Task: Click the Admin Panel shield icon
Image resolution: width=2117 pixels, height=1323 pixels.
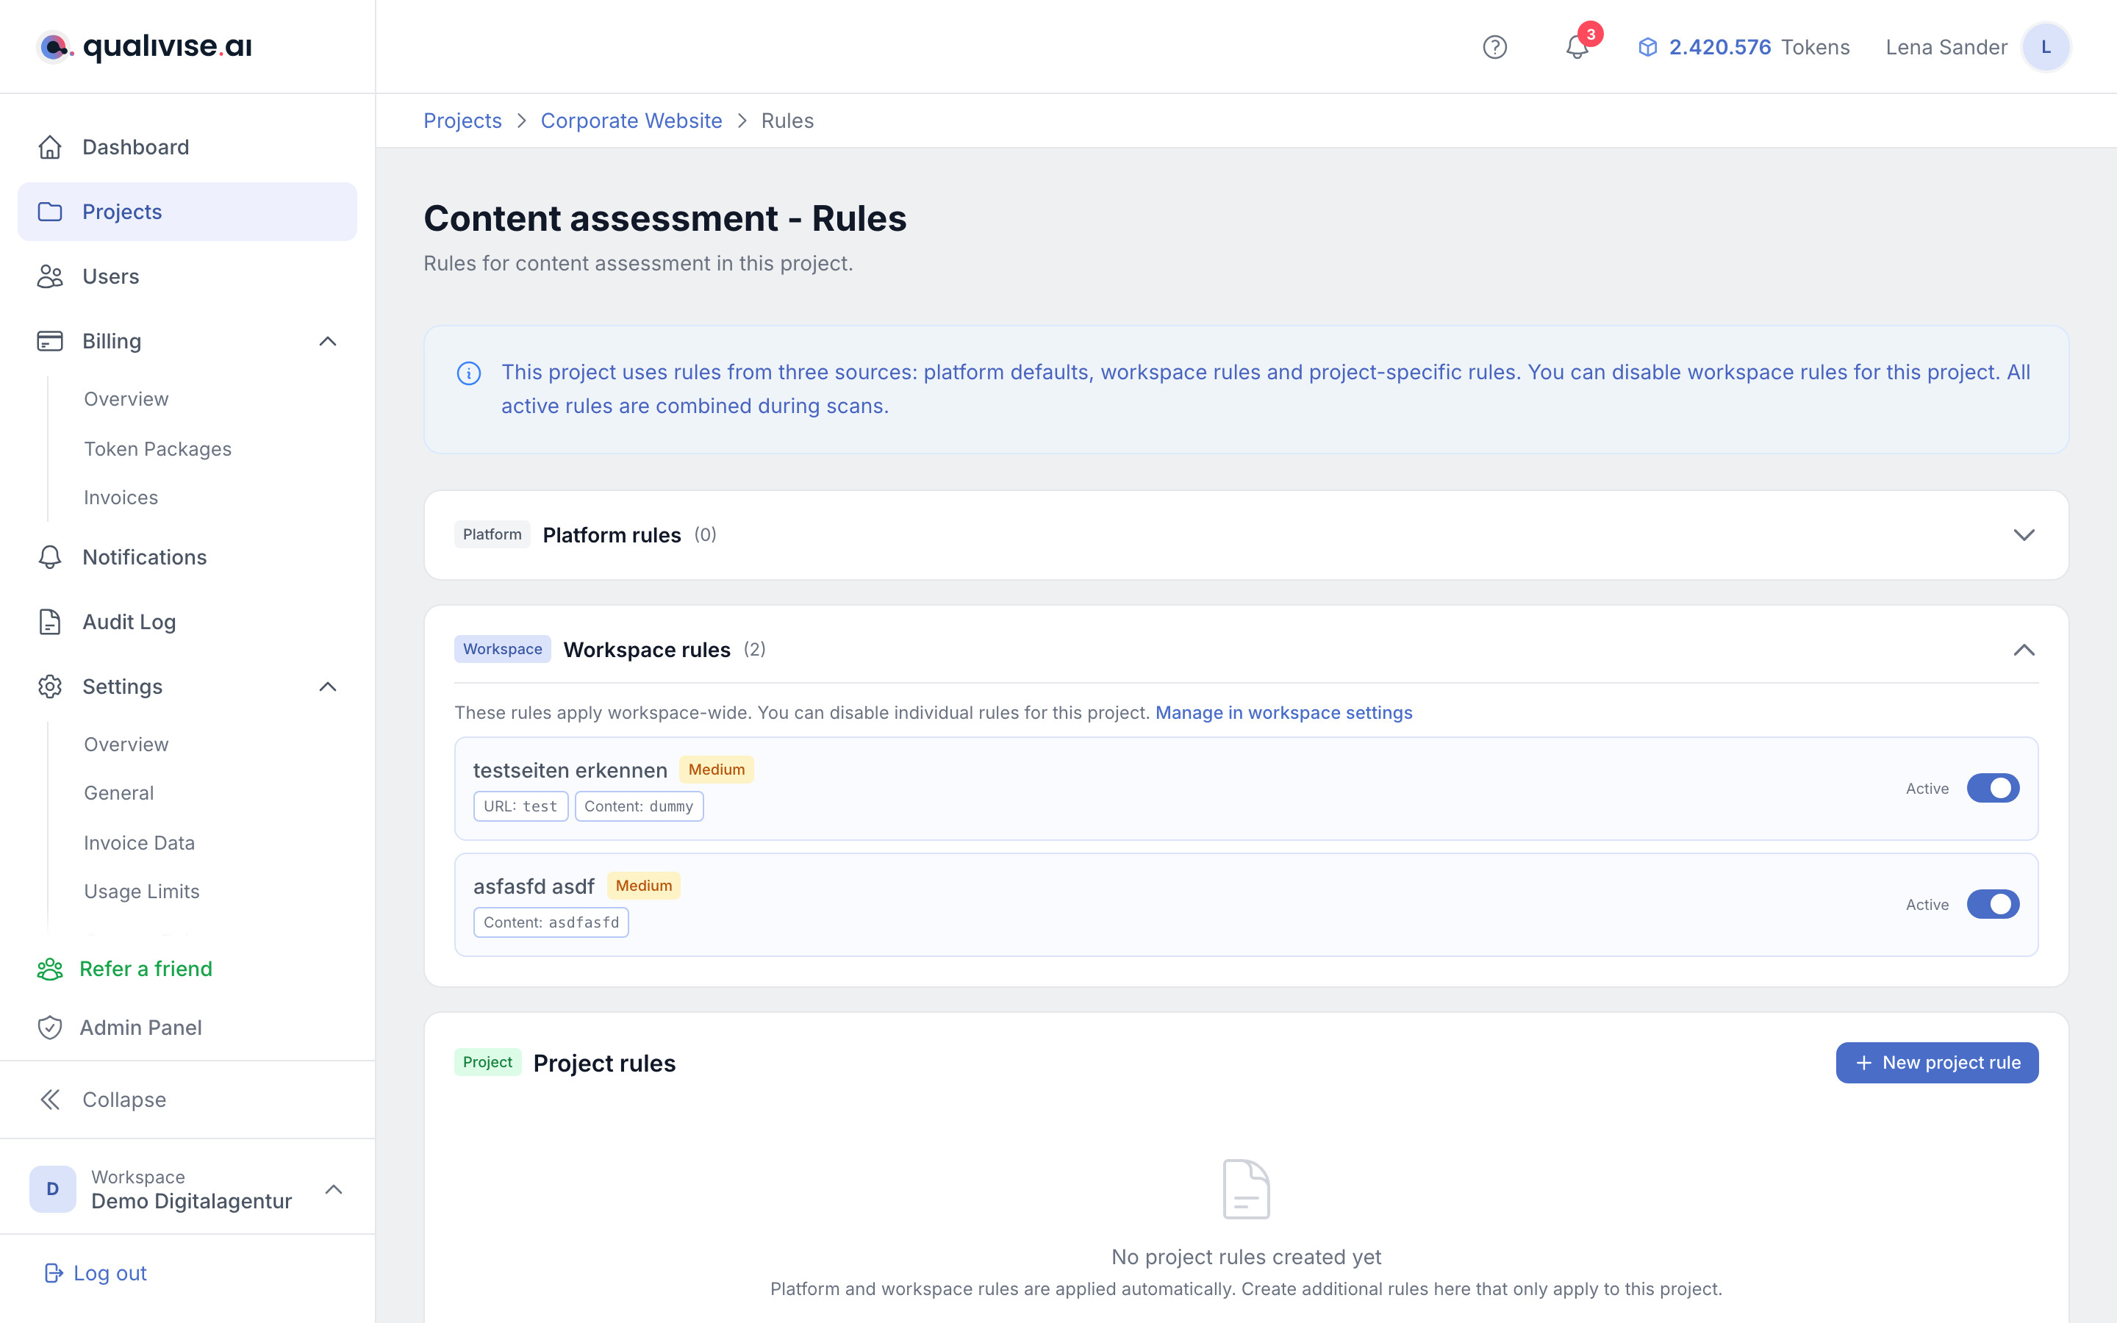Action: pos(50,1028)
